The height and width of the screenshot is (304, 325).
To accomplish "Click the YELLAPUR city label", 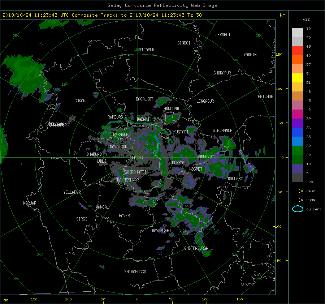I will (72, 192).
